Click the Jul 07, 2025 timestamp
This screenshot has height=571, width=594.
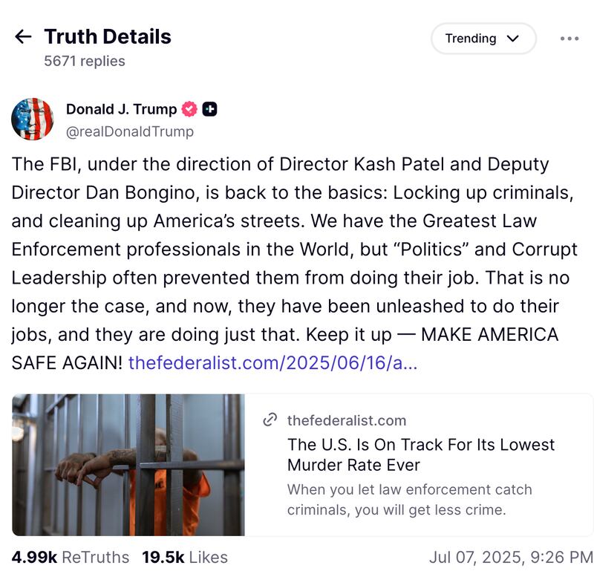pos(511,557)
